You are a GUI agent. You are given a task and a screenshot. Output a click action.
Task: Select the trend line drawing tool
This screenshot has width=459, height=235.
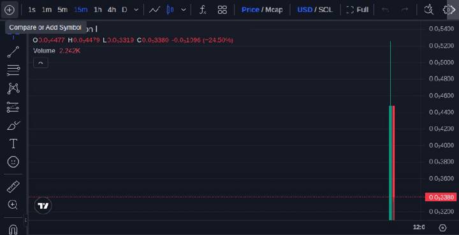[x=13, y=52]
